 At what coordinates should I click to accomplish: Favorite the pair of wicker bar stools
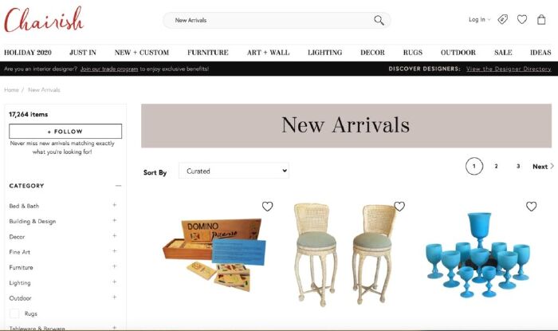click(x=399, y=206)
